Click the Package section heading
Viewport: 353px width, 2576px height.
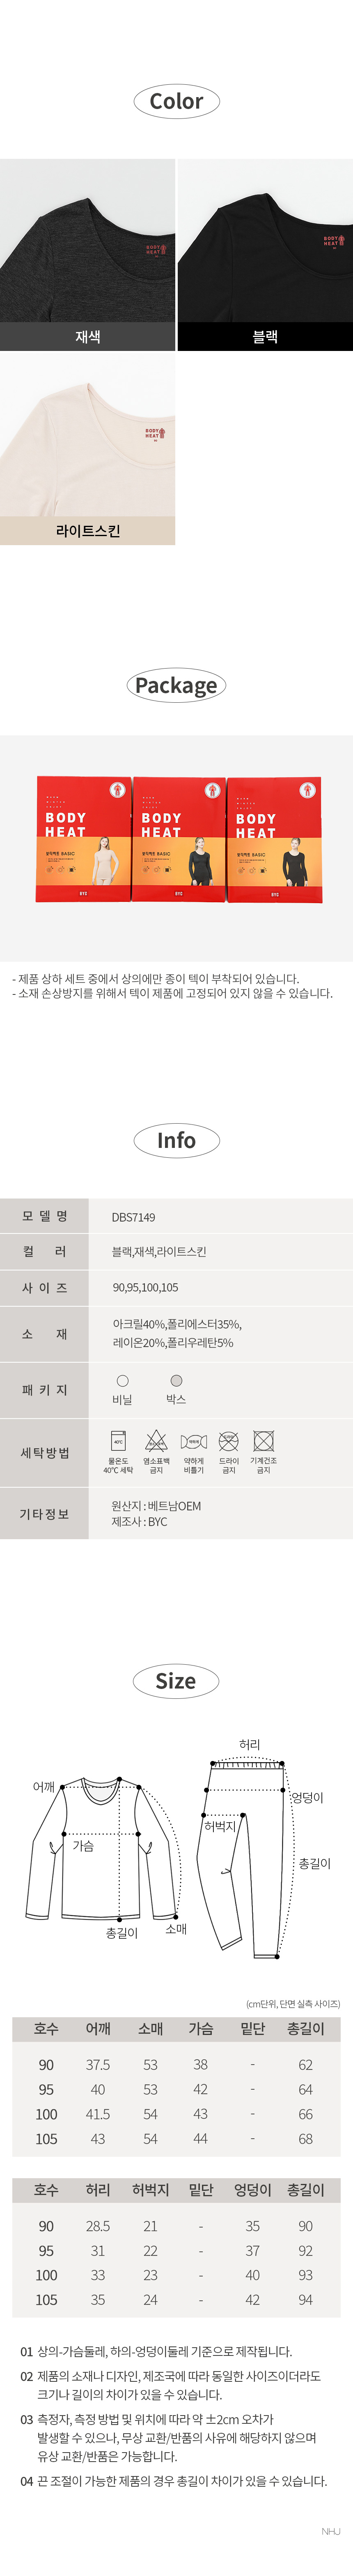[x=176, y=685]
